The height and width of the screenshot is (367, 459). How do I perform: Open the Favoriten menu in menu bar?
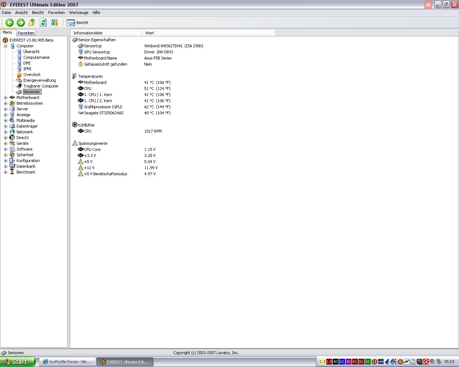[56, 13]
